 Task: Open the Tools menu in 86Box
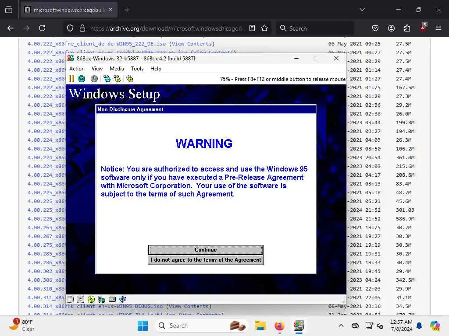click(x=137, y=69)
